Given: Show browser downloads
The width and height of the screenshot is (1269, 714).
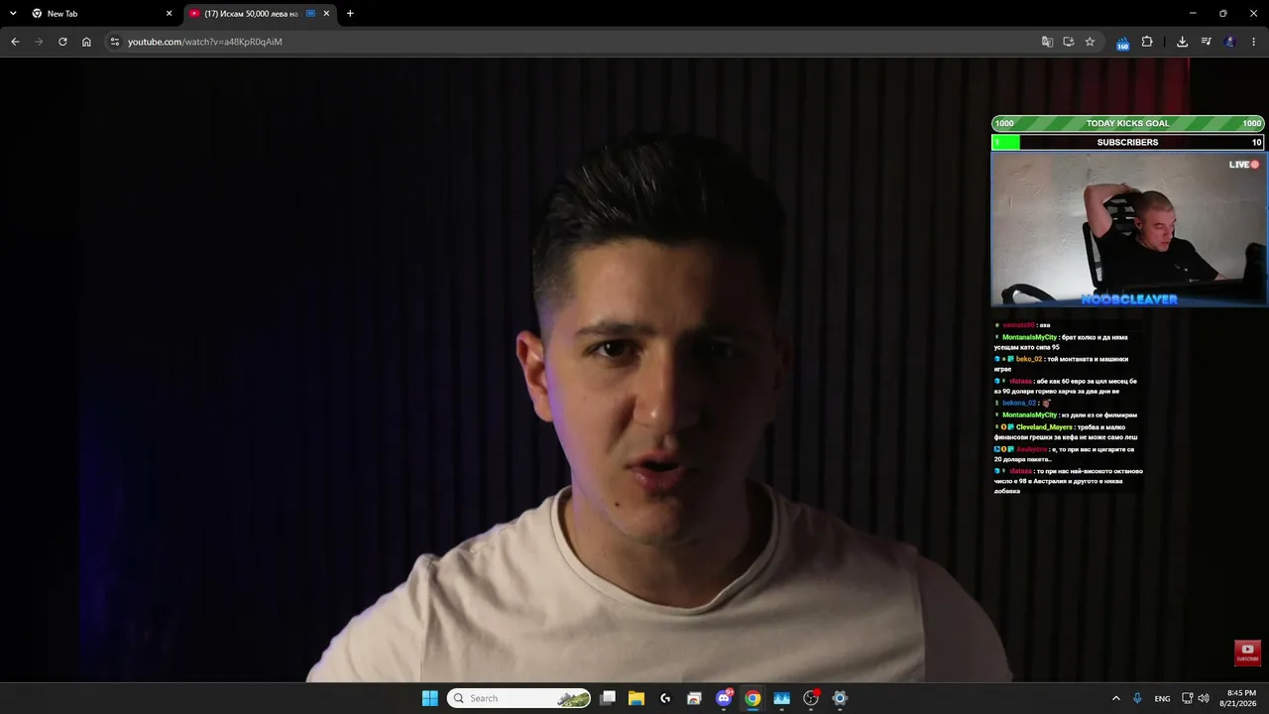Looking at the screenshot, I should tap(1182, 42).
